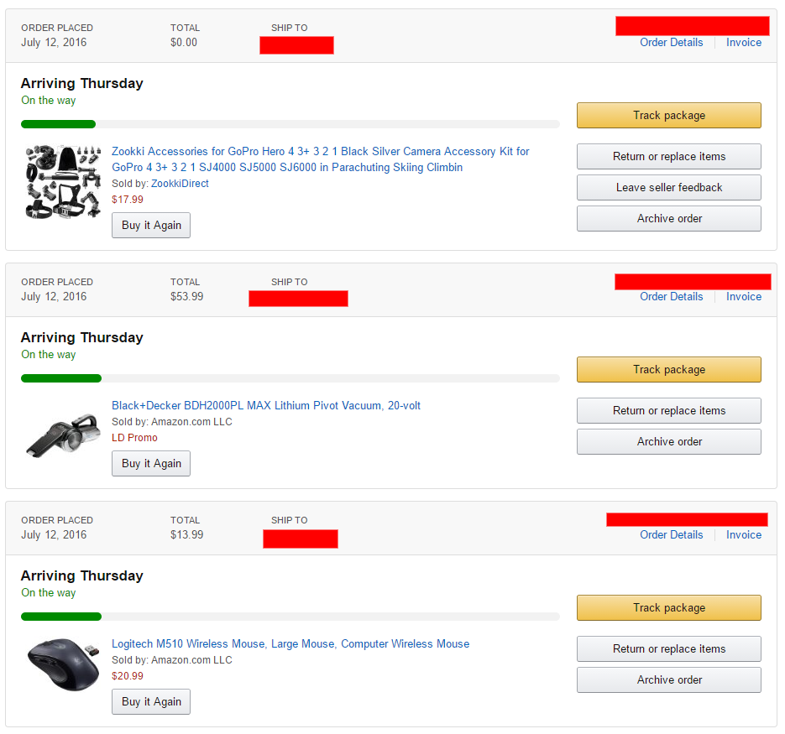Open the Invoice for the $13.99 order
Screen dimensions: 785x734
click(744, 535)
